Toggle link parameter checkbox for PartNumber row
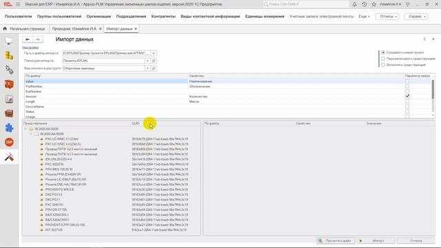The width and height of the screenshot is (441, 248). [x=407, y=86]
